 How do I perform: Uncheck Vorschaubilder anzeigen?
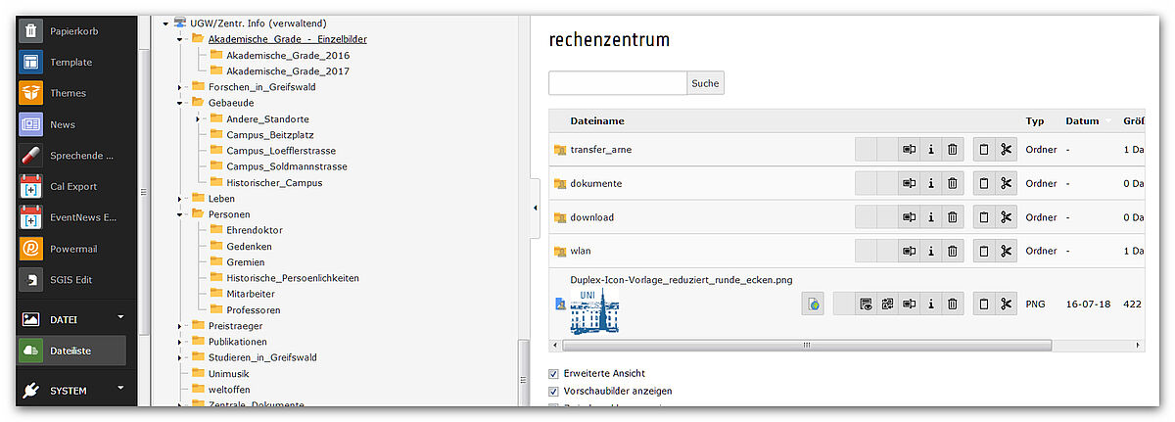[x=554, y=392]
